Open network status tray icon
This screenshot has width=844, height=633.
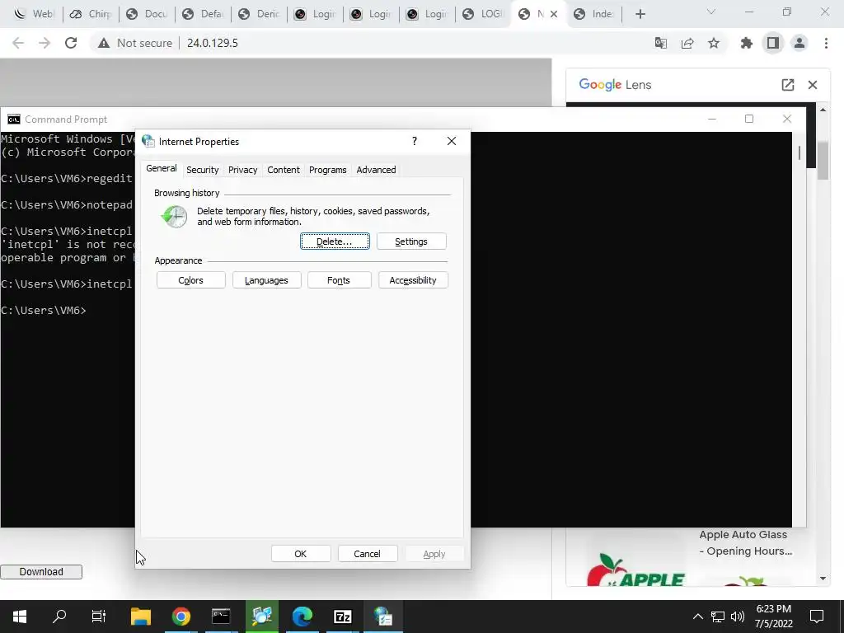click(718, 617)
